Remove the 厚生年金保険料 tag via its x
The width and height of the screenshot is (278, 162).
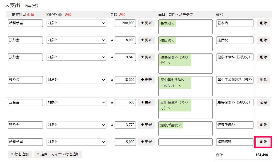(x=180, y=86)
